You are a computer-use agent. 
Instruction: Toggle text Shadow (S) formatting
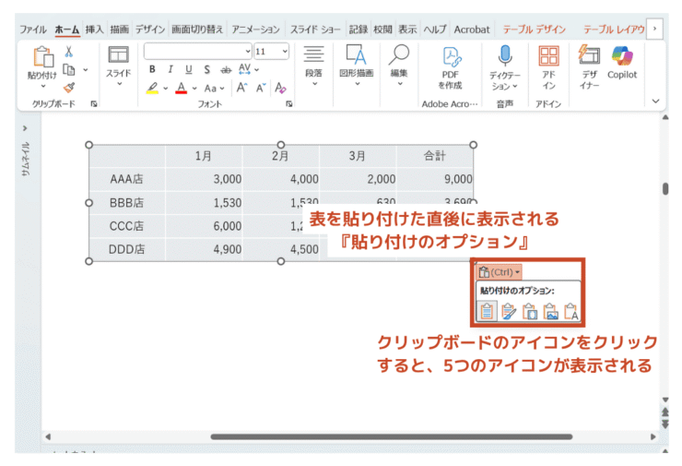pos(207,69)
